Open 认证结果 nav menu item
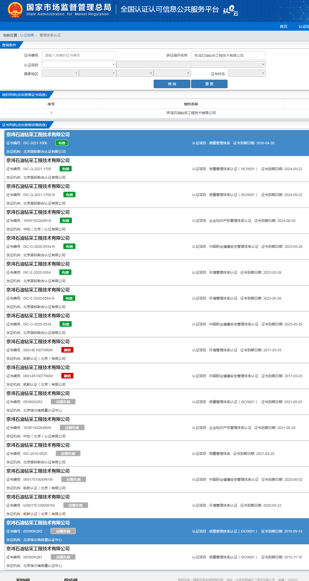This screenshot has height=581, width=309. pos(304,26)
